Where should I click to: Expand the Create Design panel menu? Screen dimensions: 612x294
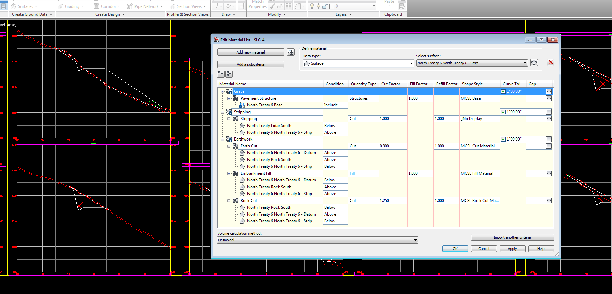click(x=110, y=14)
